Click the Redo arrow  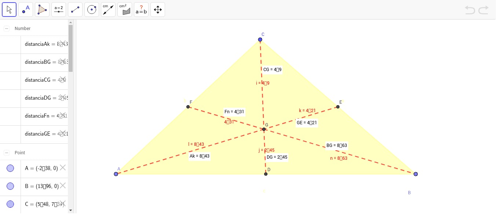coord(484,10)
